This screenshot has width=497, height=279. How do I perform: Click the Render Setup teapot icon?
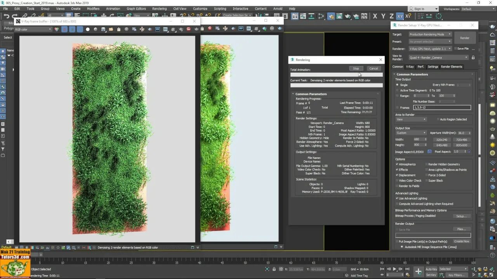click(x=331, y=16)
